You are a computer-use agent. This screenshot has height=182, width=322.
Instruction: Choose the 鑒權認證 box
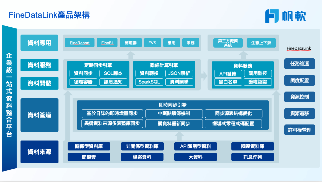[258, 82]
